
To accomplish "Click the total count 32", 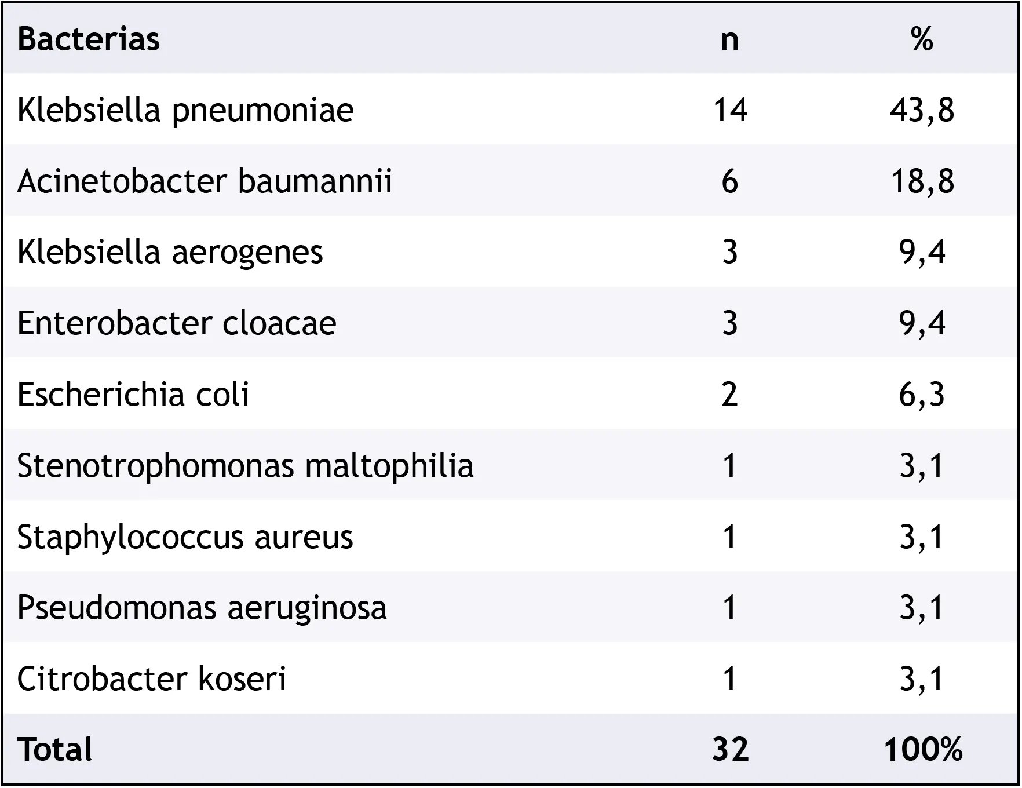I will 731,750.
